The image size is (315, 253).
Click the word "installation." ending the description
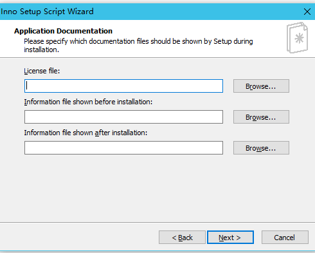41,50
